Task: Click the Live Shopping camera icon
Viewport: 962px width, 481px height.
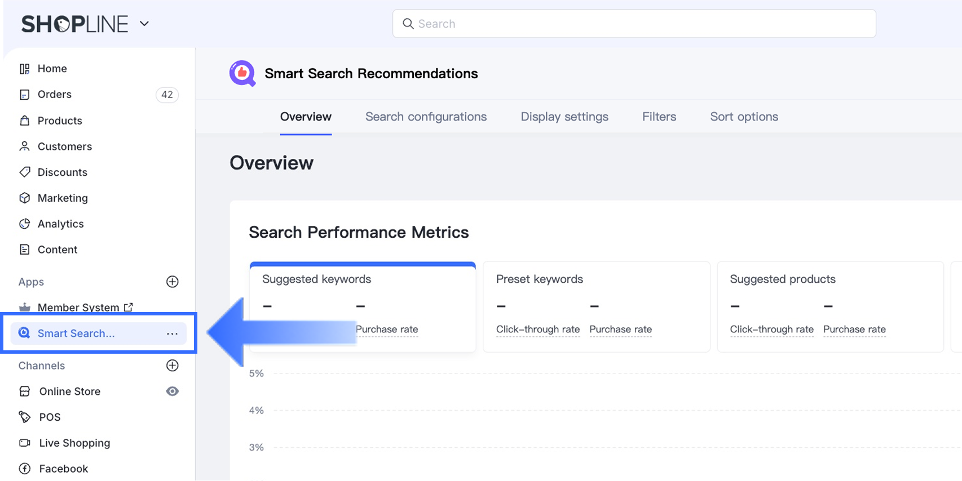Action: coord(24,443)
